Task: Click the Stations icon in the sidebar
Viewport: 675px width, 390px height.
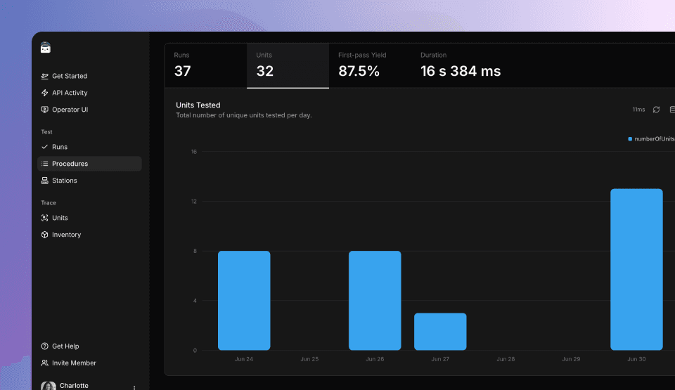Action: pyautogui.click(x=45, y=181)
